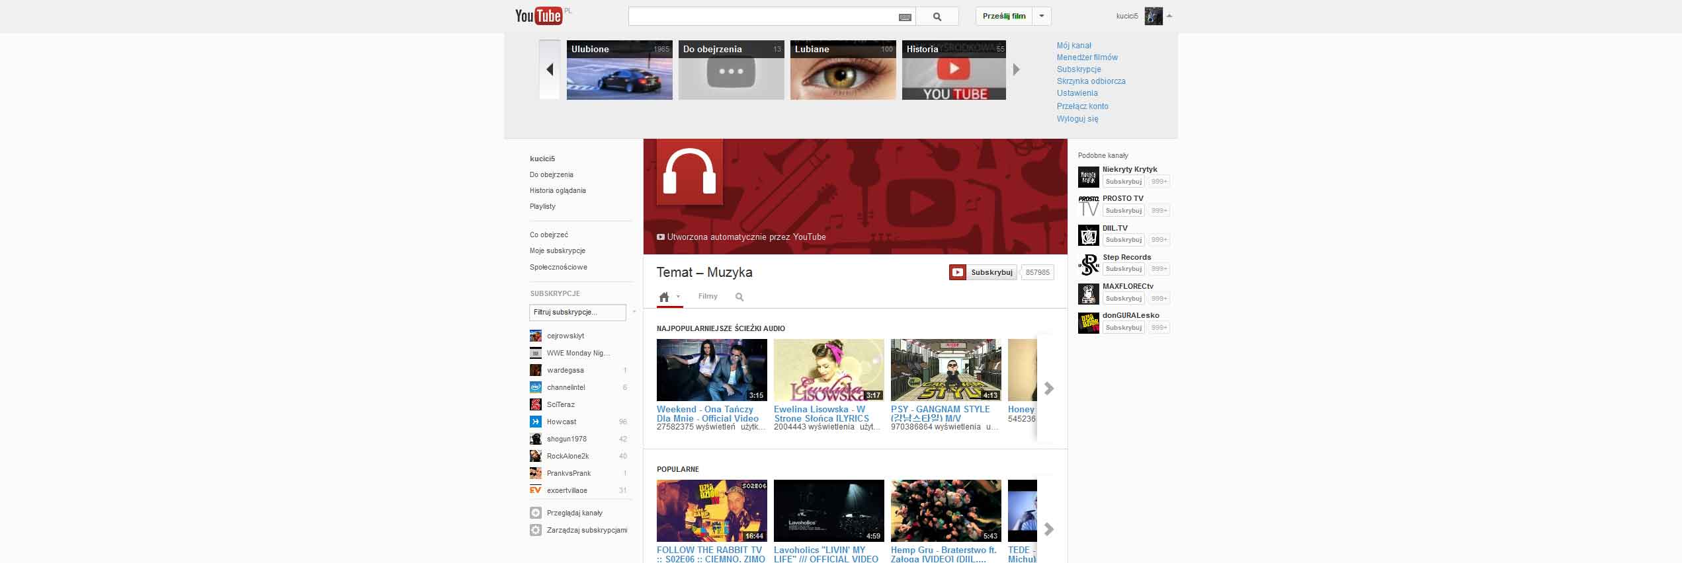Open the RockAlone2k subscription avatar

536,456
